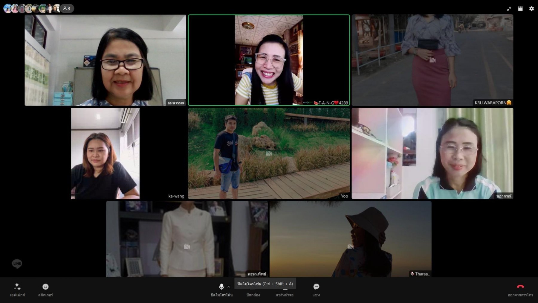The width and height of the screenshot is (538, 303).
Task: Select พรรณทิพย์ participant tile
Action: coord(187,239)
